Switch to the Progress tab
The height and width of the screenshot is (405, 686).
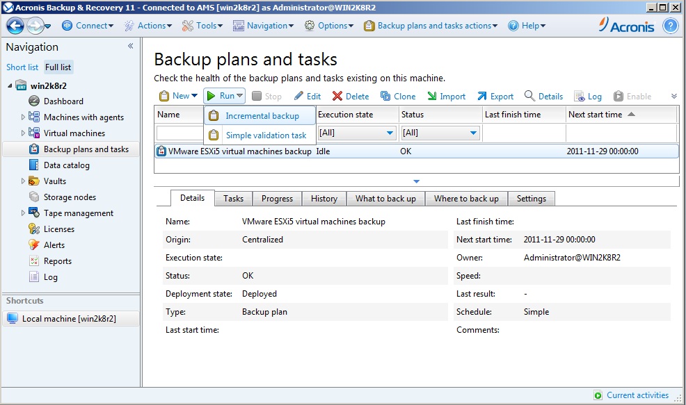tap(277, 199)
